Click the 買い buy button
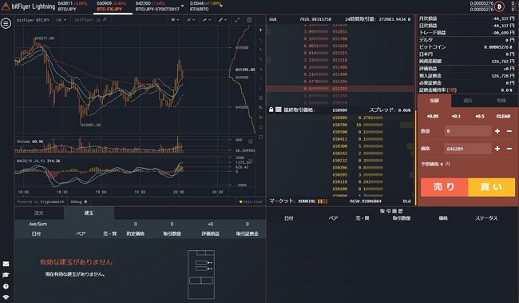The image size is (519, 303). [x=491, y=187]
